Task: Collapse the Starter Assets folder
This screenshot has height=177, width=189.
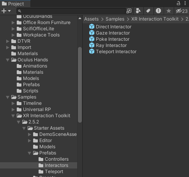Action: coord(24,128)
